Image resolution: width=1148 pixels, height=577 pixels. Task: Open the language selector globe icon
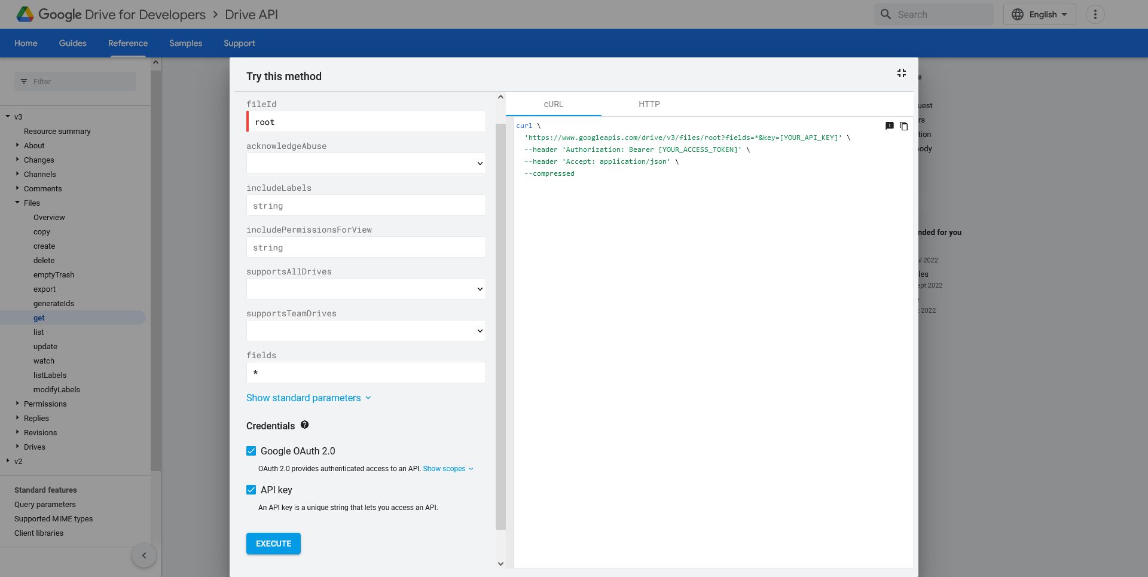(x=1018, y=14)
